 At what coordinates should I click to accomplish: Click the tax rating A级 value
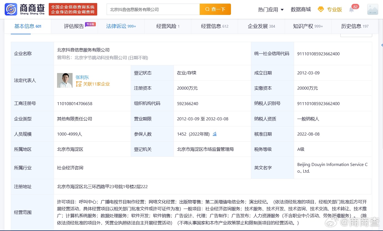click(301, 149)
